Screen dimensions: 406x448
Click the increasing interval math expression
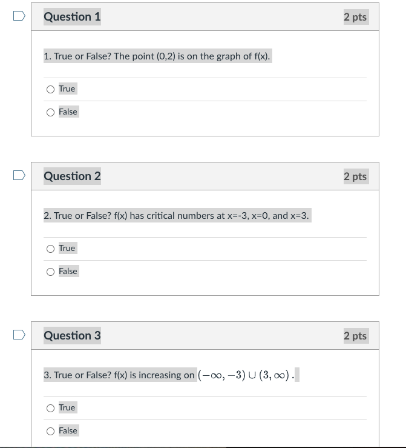pyautogui.click(x=246, y=375)
